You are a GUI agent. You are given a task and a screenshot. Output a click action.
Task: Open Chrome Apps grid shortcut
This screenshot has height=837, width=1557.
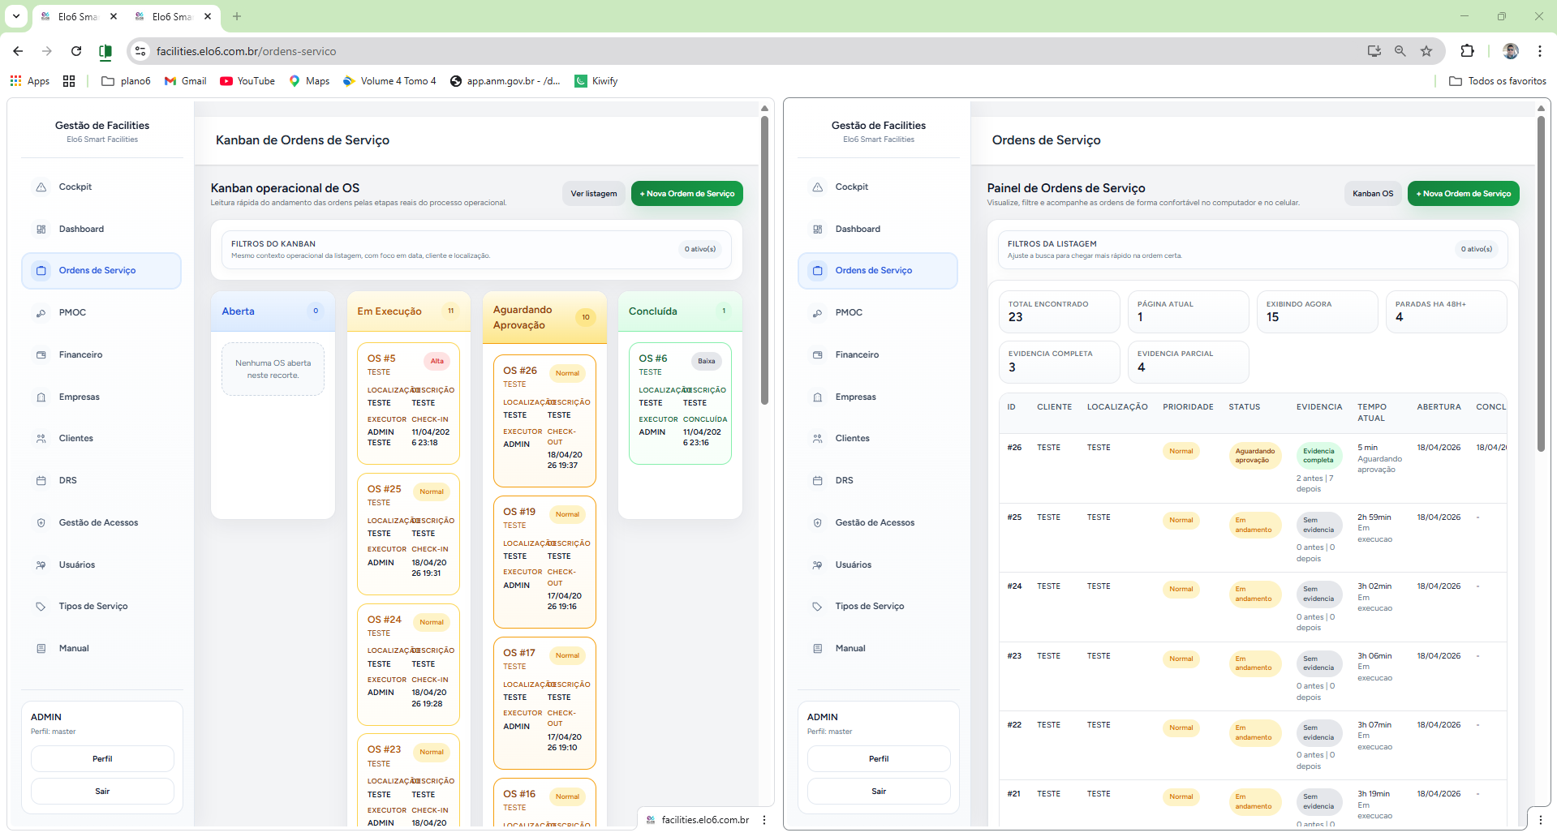30,81
